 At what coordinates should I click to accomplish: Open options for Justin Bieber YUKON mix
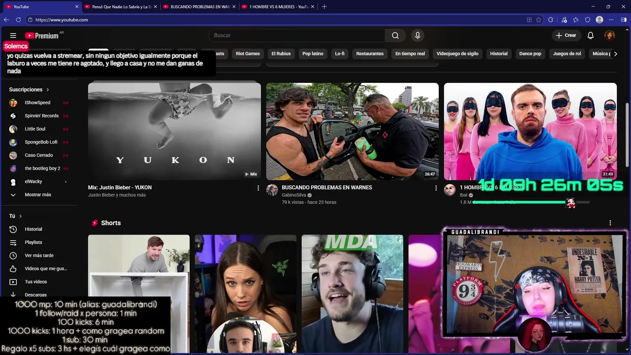[x=258, y=188]
